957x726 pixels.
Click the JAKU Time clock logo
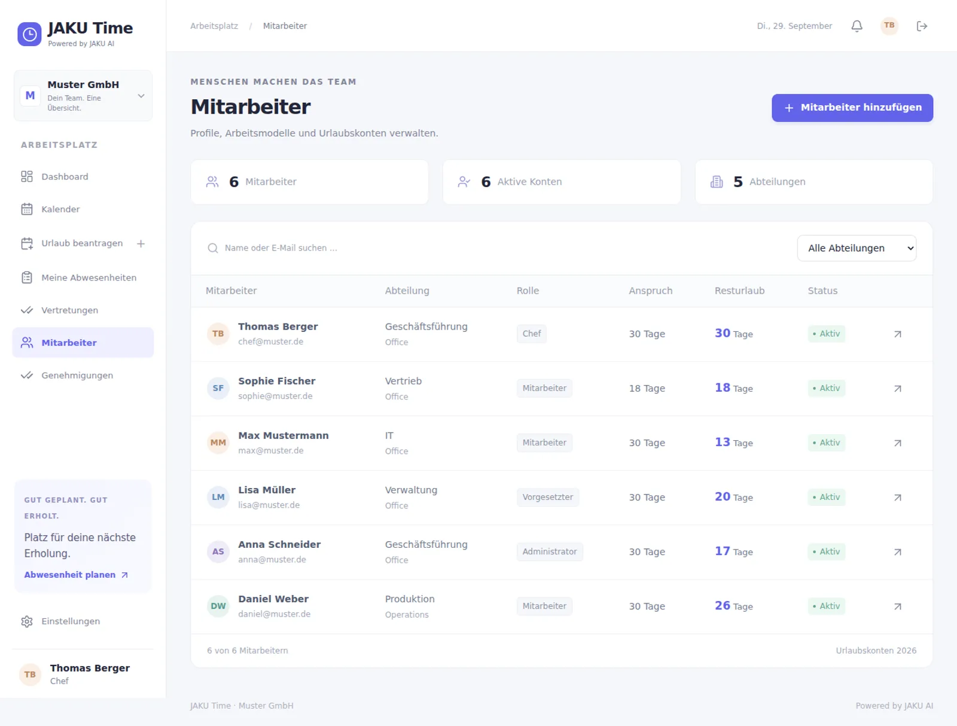[29, 35]
